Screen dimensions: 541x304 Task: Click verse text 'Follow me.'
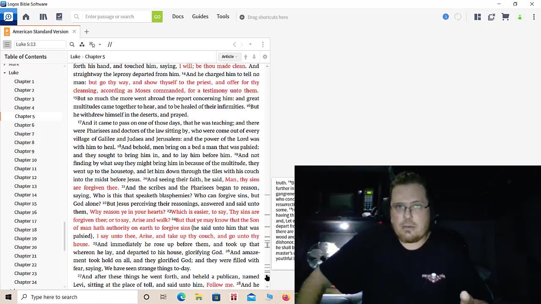pos(220,285)
